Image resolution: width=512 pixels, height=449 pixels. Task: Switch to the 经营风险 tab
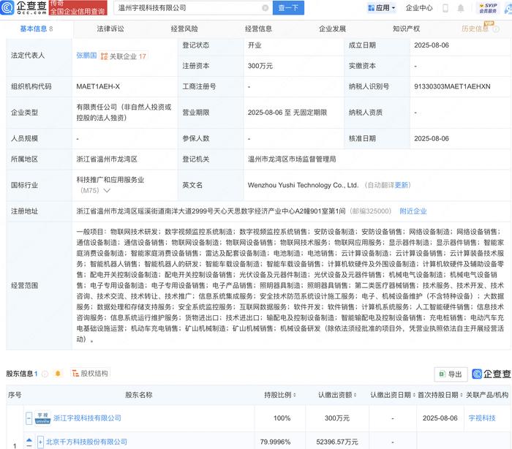coord(184,29)
